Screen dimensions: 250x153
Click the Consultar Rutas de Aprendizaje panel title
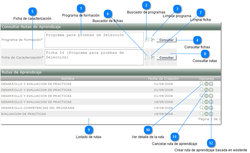click(x=31, y=27)
